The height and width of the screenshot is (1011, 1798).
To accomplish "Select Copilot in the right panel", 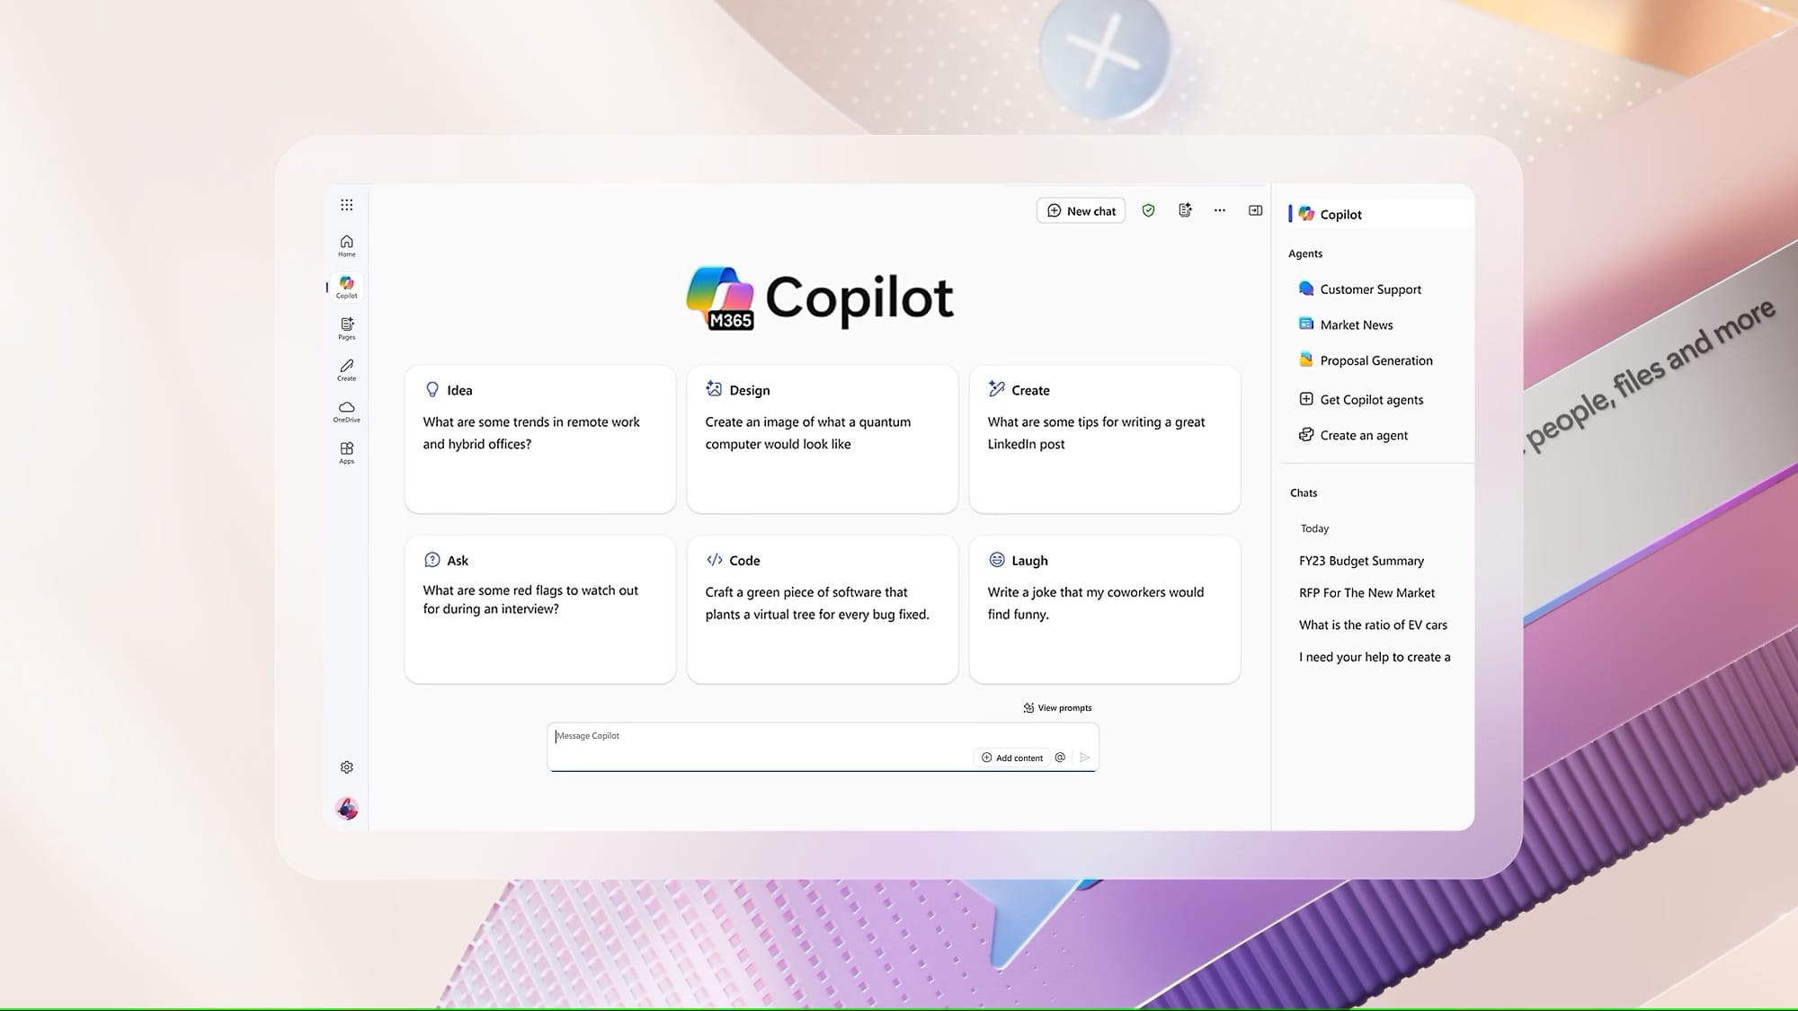I will tap(1380, 214).
